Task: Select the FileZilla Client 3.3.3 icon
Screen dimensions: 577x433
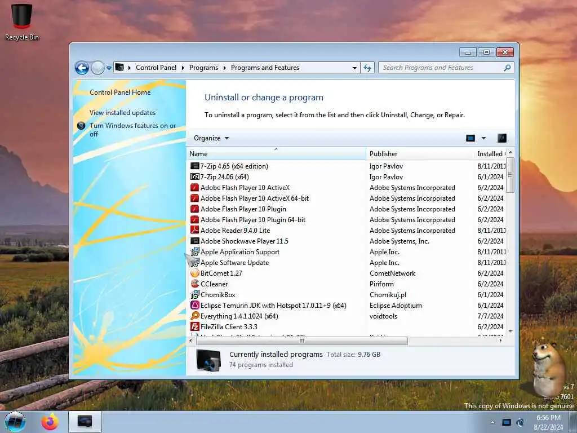Action: point(194,326)
